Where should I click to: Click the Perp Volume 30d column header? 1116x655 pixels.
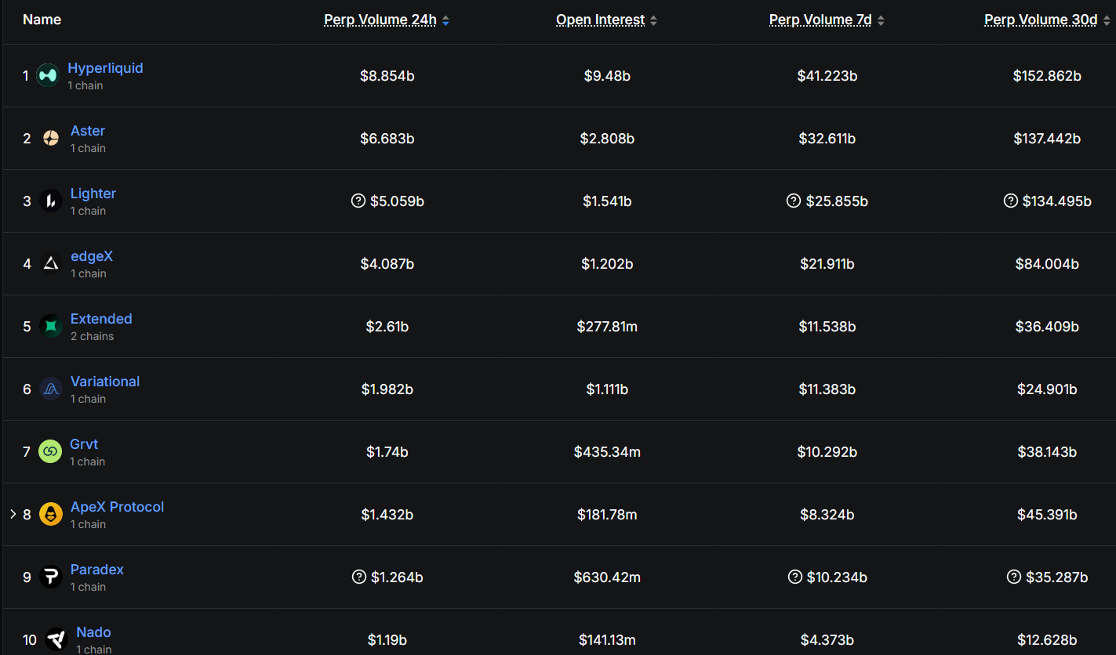point(1040,20)
